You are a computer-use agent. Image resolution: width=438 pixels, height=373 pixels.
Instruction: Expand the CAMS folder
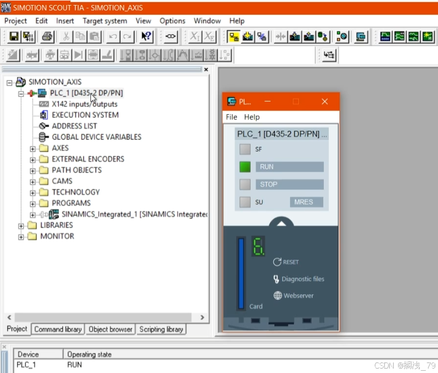33,182
